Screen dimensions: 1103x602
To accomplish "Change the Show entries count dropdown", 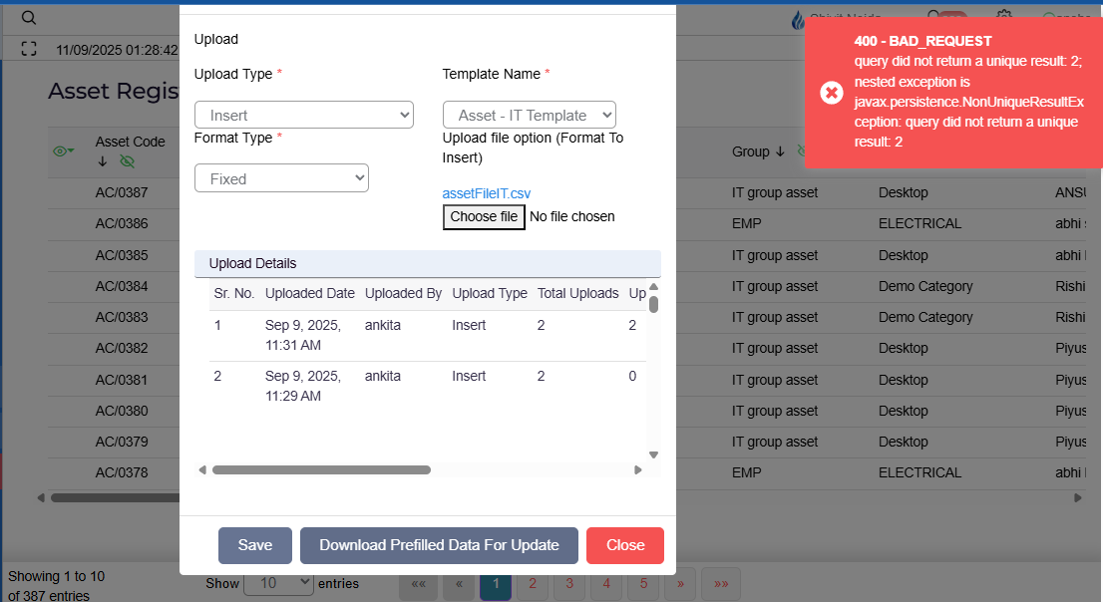I will click(278, 583).
